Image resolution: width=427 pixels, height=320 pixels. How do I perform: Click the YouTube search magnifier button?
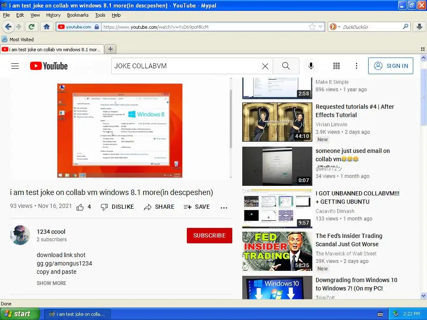[286, 66]
